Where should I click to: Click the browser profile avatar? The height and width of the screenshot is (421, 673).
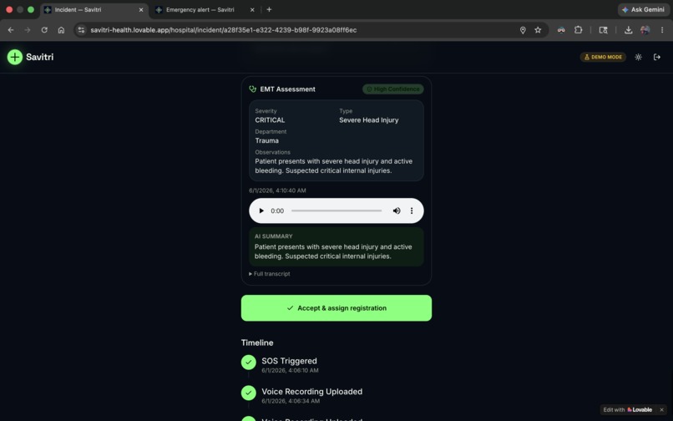pos(645,29)
